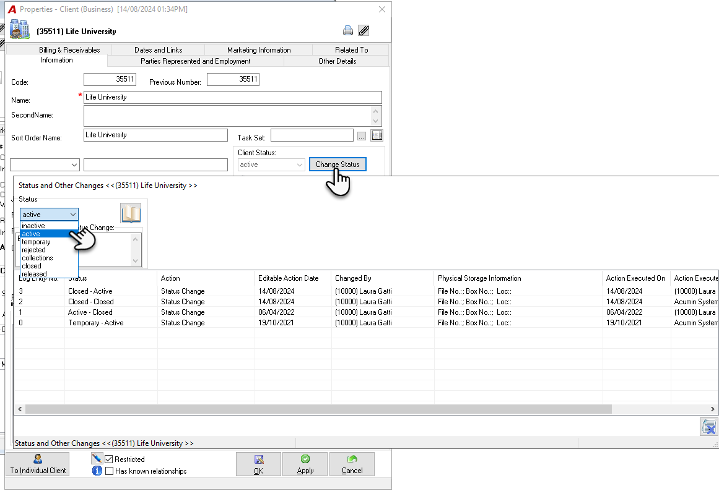719x491 pixels.
Task: Click into the Name field
Action: (232, 97)
